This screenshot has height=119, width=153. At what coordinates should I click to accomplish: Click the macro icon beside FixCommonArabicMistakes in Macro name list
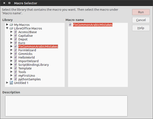[x=70, y=25]
